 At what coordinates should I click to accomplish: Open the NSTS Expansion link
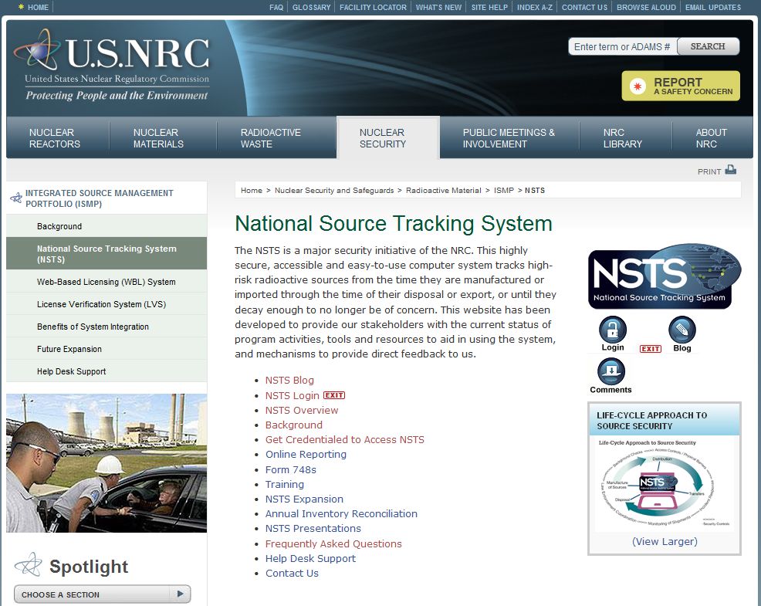[x=304, y=499]
